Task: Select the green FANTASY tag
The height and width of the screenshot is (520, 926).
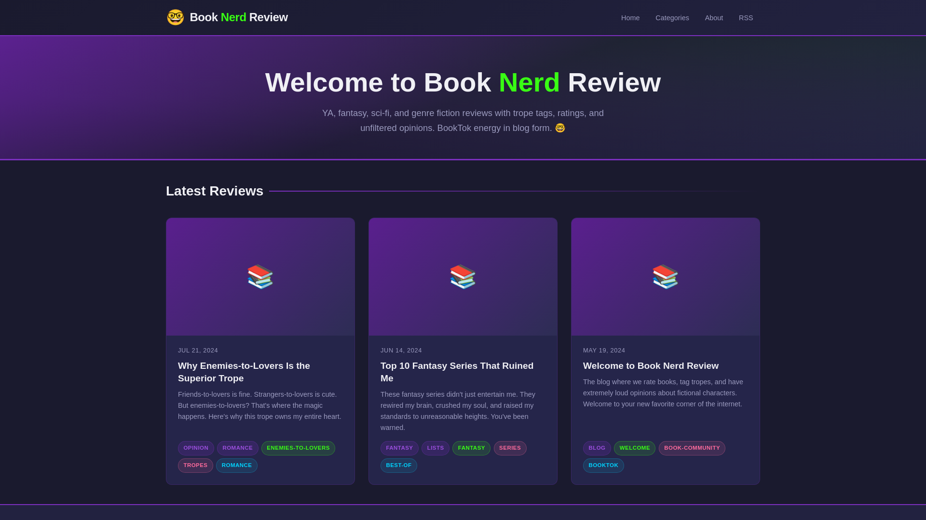Action: click(471, 448)
